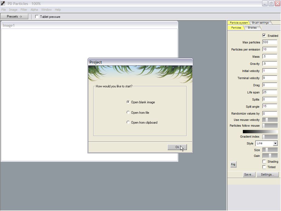
Task: Open the Filter menu
Action: pos(24,10)
